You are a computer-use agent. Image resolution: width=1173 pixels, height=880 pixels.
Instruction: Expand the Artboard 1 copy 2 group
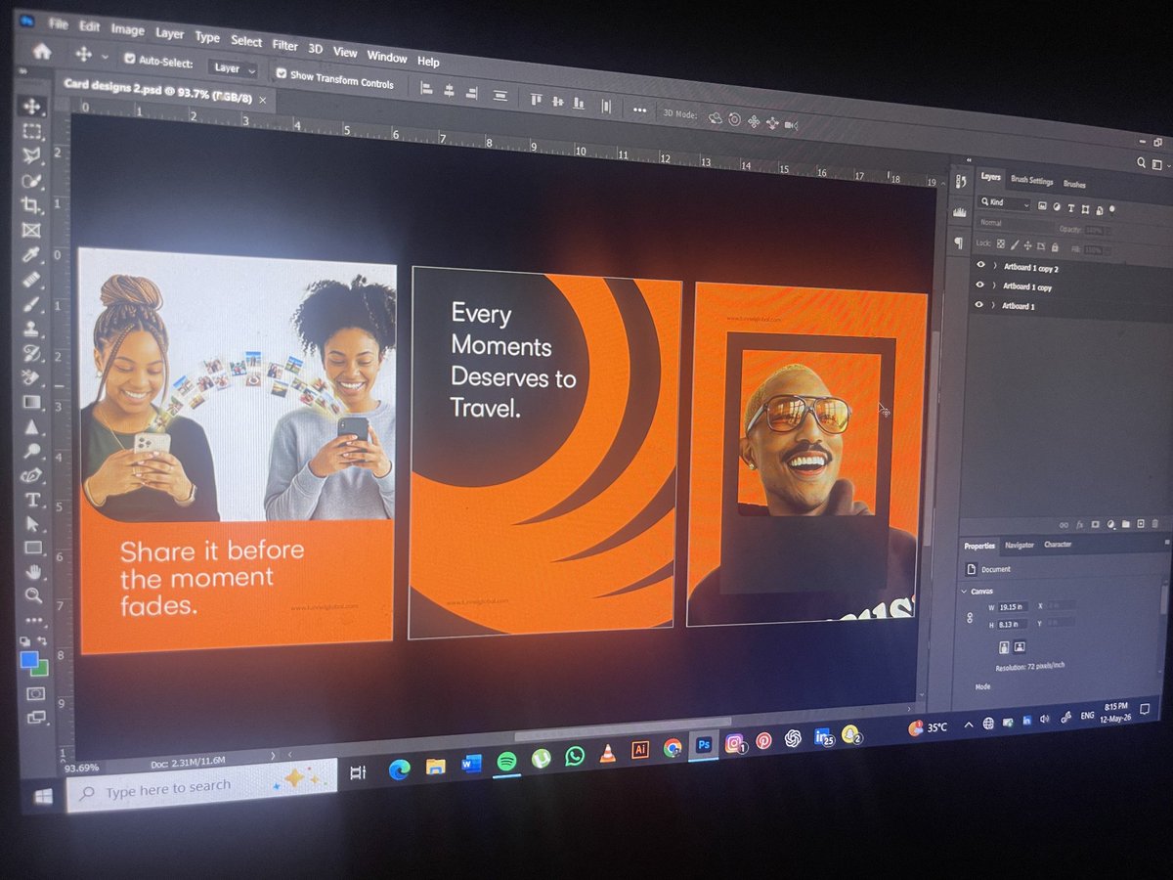(x=994, y=265)
